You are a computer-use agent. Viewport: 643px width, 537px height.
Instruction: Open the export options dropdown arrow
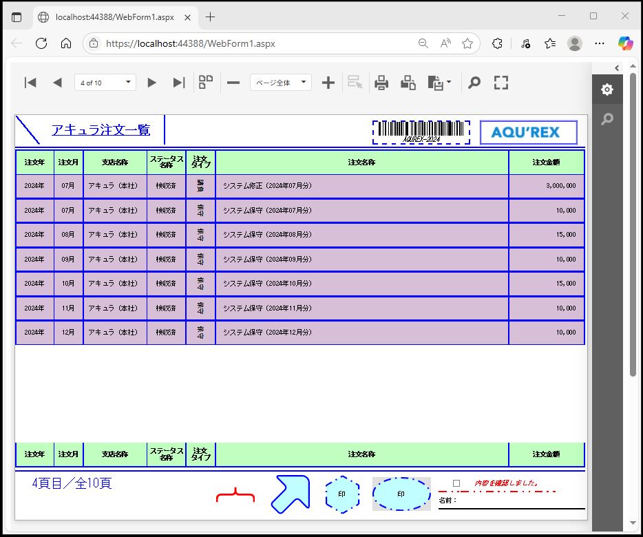tap(449, 83)
